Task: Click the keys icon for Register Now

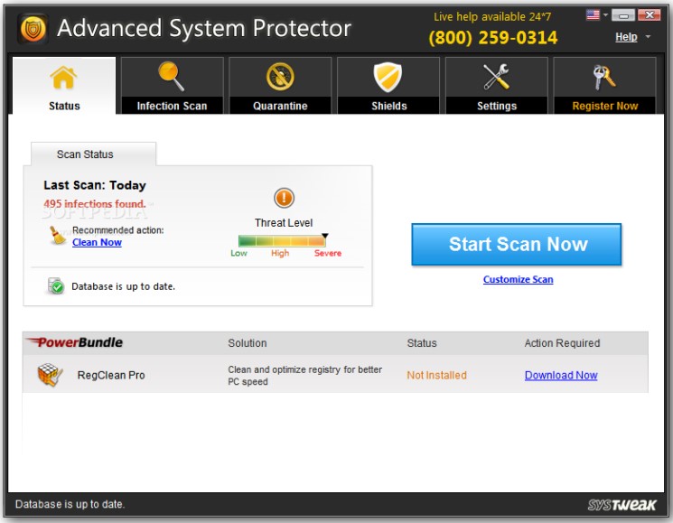Action: [x=604, y=77]
